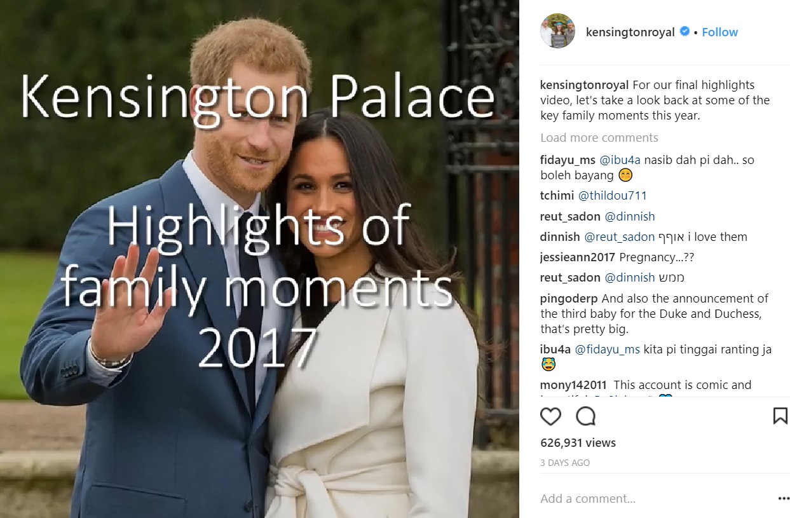Click the blue verified badge
790x518 pixels.
[684, 32]
